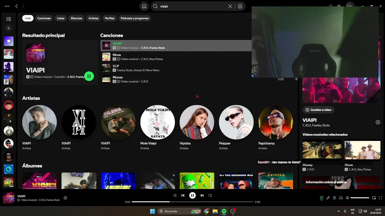Select the Canciones filter chip
The height and width of the screenshot is (216, 385).
click(44, 18)
